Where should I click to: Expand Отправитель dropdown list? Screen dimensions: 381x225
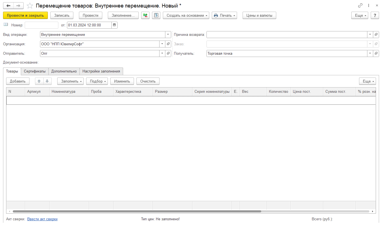tap(162, 53)
